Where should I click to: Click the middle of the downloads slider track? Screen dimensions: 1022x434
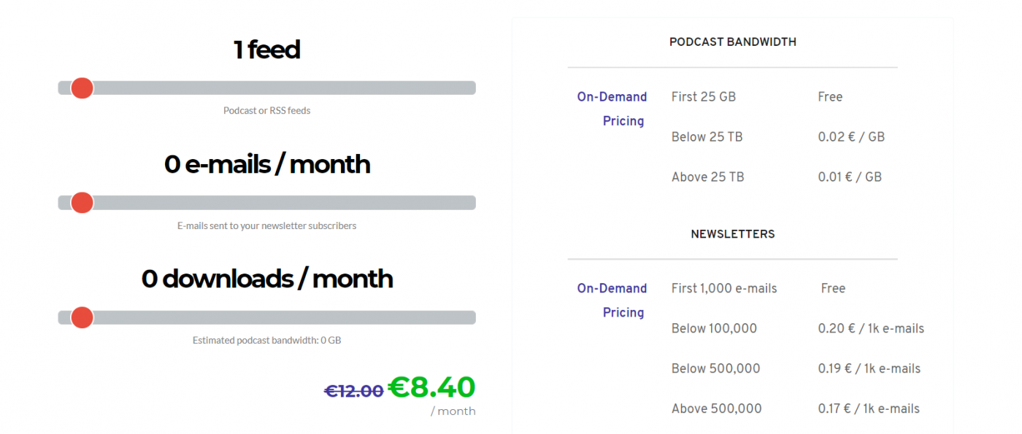(x=267, y=317)
